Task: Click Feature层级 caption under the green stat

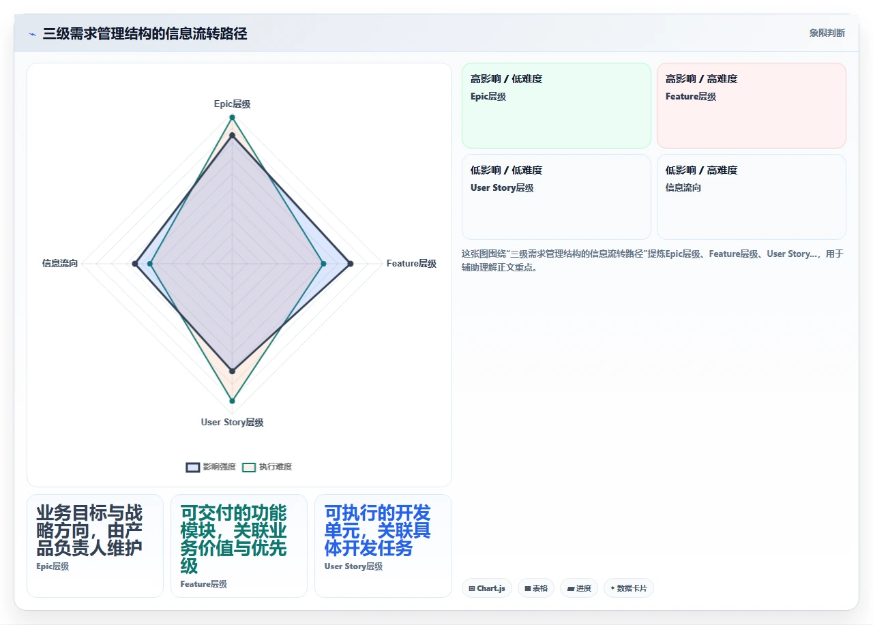Action: click(x=203, y=584)
